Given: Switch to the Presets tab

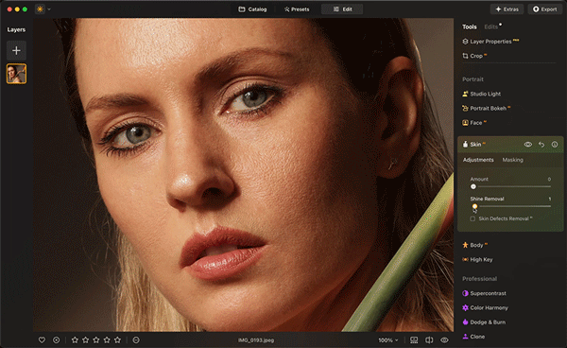Looking at the screenshot, I should click(297, 9).
